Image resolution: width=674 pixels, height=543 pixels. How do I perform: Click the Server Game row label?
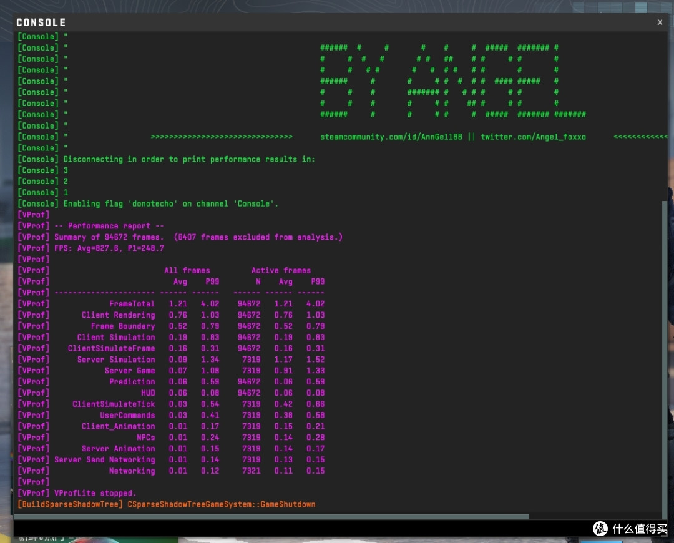(130, 371)
